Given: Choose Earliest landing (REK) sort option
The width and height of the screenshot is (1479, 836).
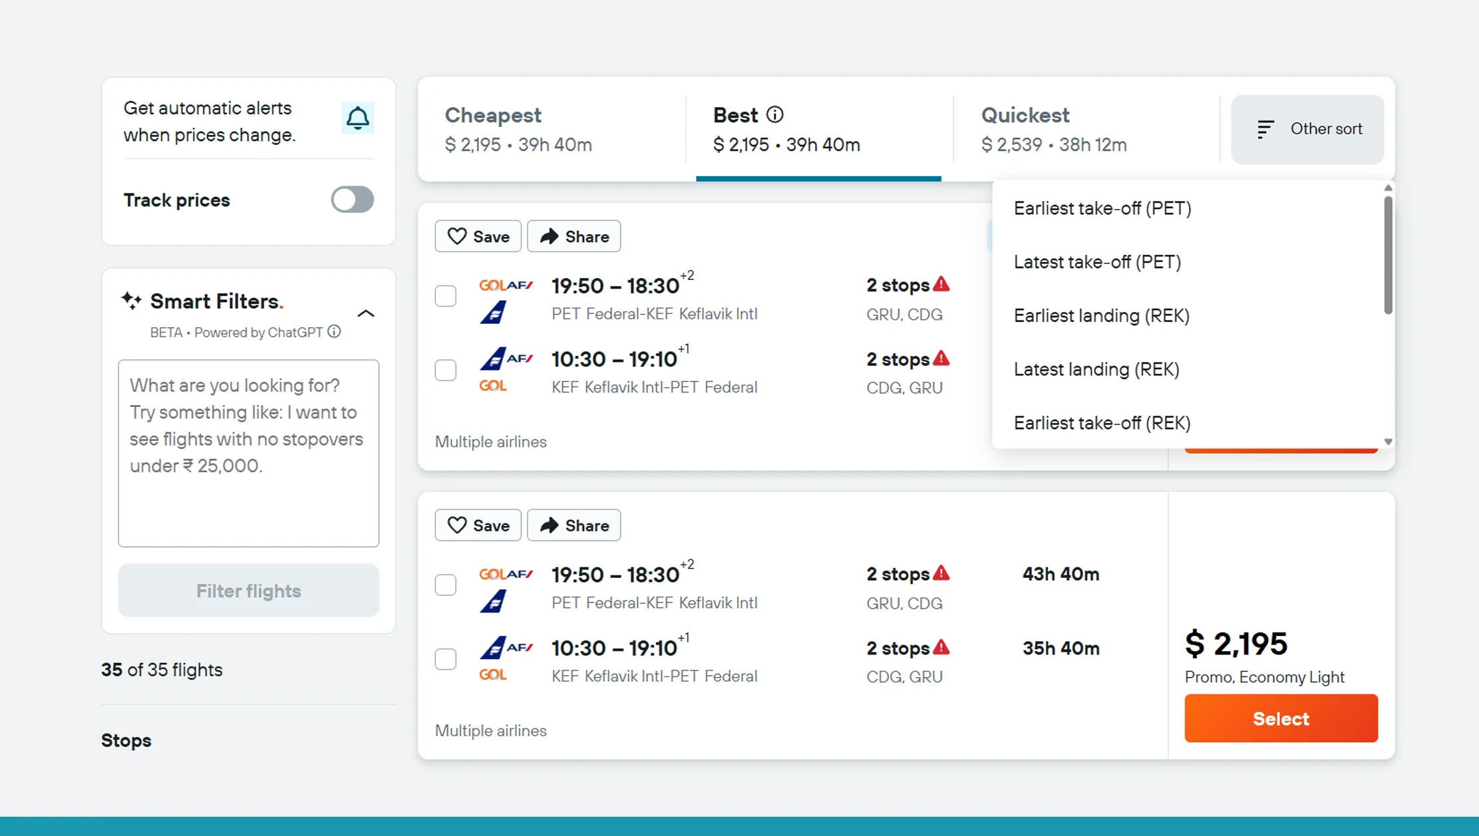Looking at the screenshot, I should 1102,315.
